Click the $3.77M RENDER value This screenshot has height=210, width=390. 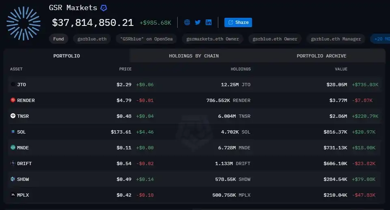(338, 100)
